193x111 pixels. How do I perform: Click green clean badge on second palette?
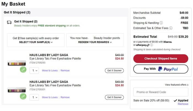[23, 96]
